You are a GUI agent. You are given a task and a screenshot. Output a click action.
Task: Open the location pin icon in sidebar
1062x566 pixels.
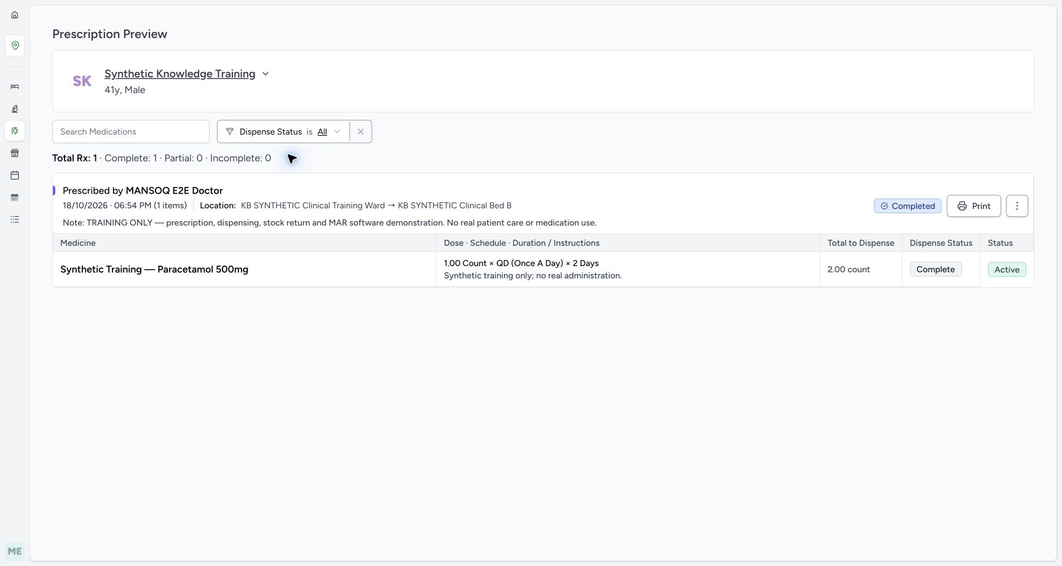pos(15,45)
